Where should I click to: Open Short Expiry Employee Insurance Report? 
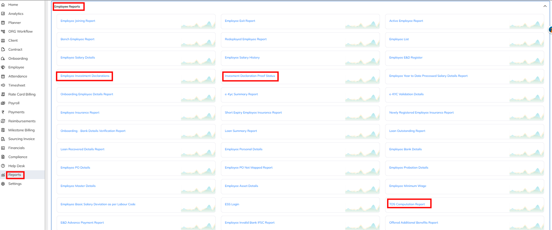253,113
